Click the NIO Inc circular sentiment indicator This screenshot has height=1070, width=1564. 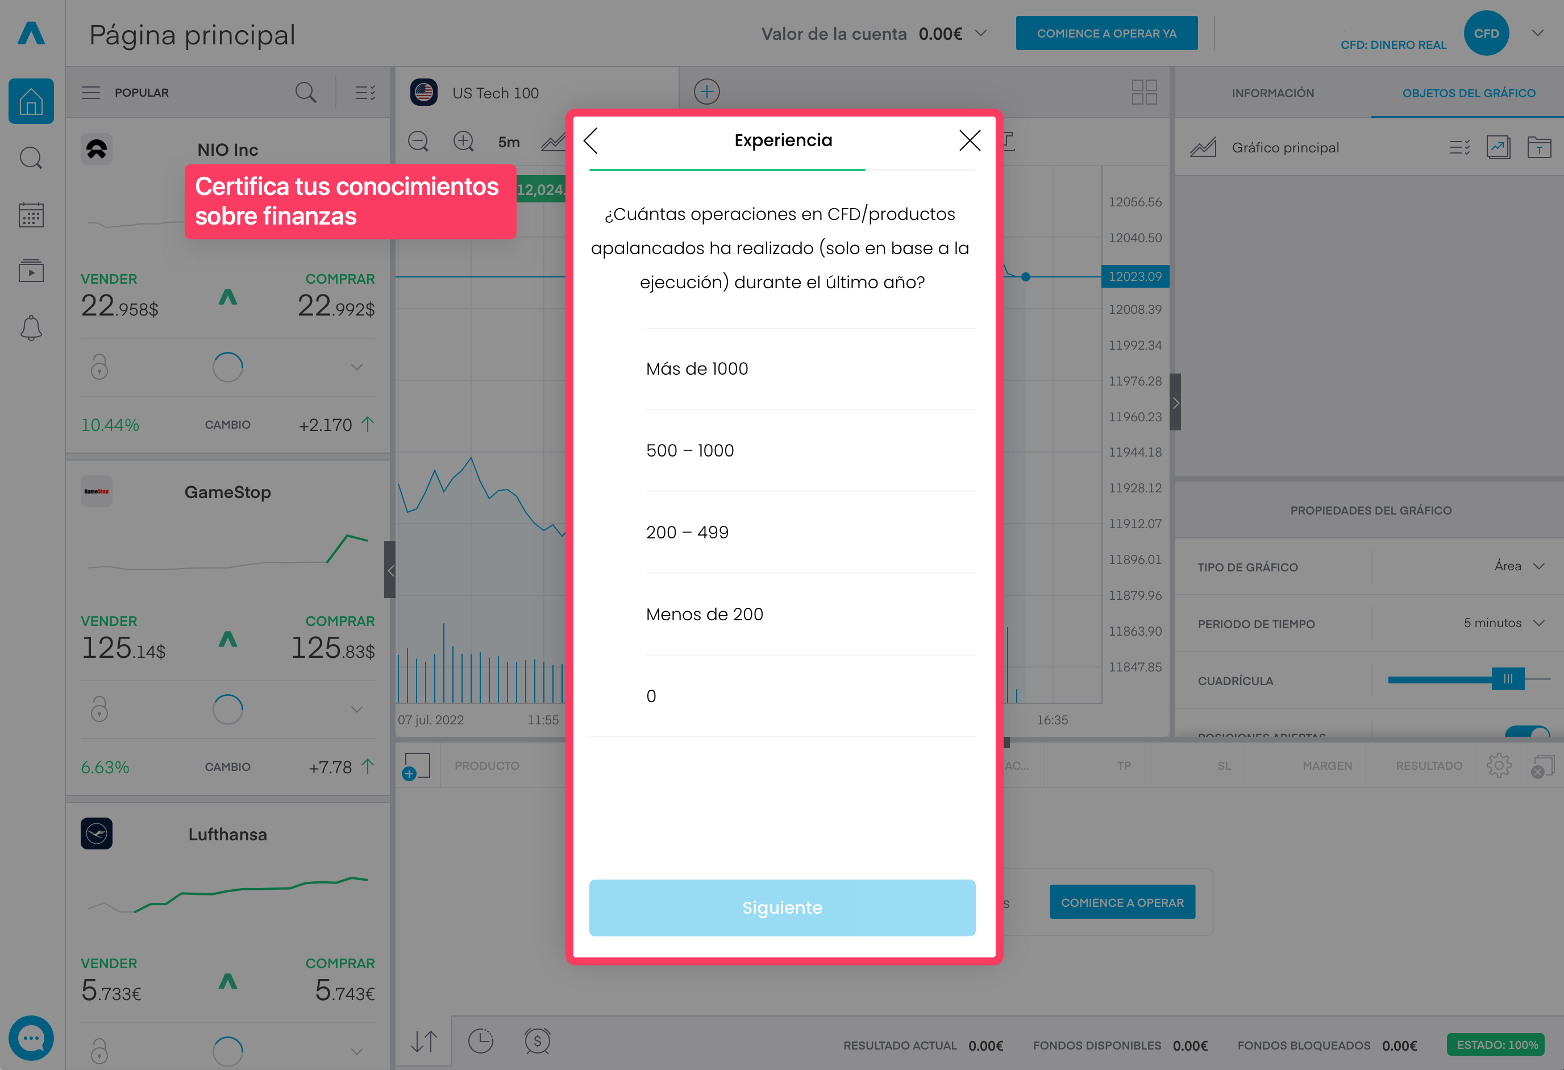(x=227, y=367)
